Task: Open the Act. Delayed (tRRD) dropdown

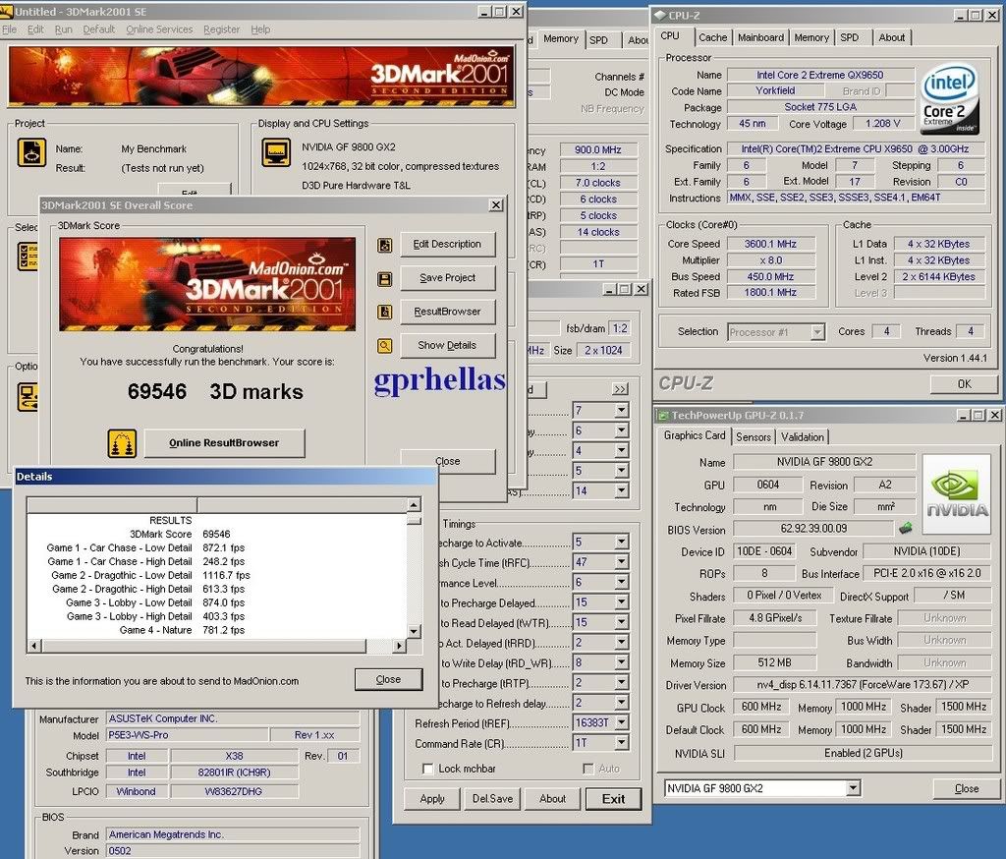Action: click(x=621, y=643)
